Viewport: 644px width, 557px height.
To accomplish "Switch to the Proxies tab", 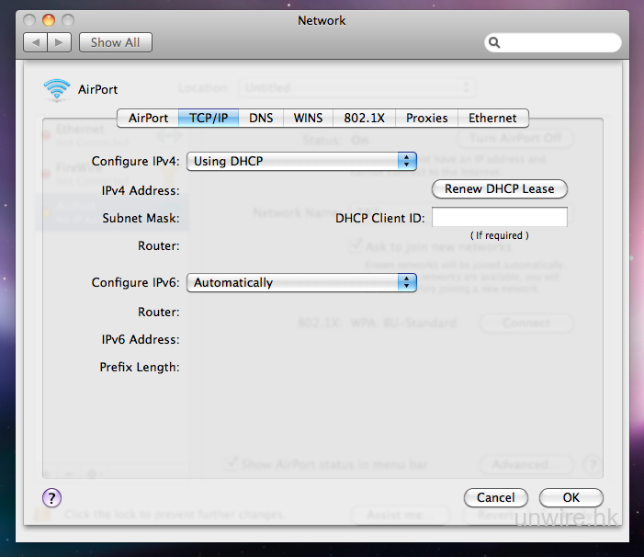I will pos(426,118).
